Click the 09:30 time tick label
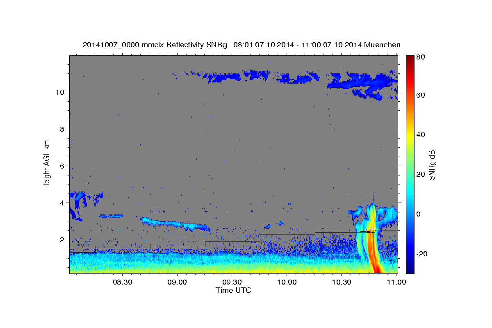The image size is (492, 328). pyautogui.click(x=232, y=282)
